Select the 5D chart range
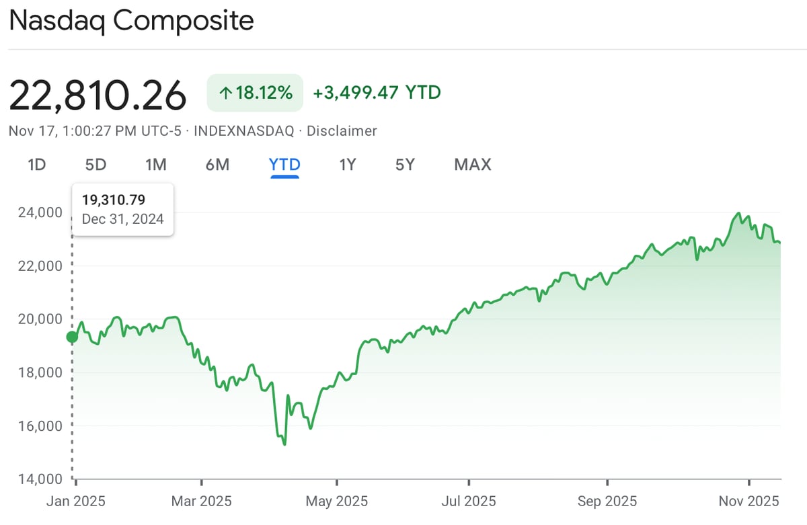This screenshot has width=807, height=525. click(x=95, y=165)
